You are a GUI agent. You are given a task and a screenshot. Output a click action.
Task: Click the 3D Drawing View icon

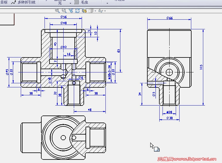point(84,11)
